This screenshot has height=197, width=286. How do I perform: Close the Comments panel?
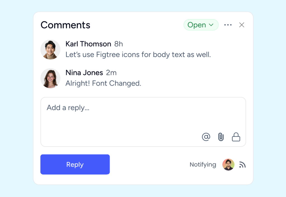coord(241,25)
